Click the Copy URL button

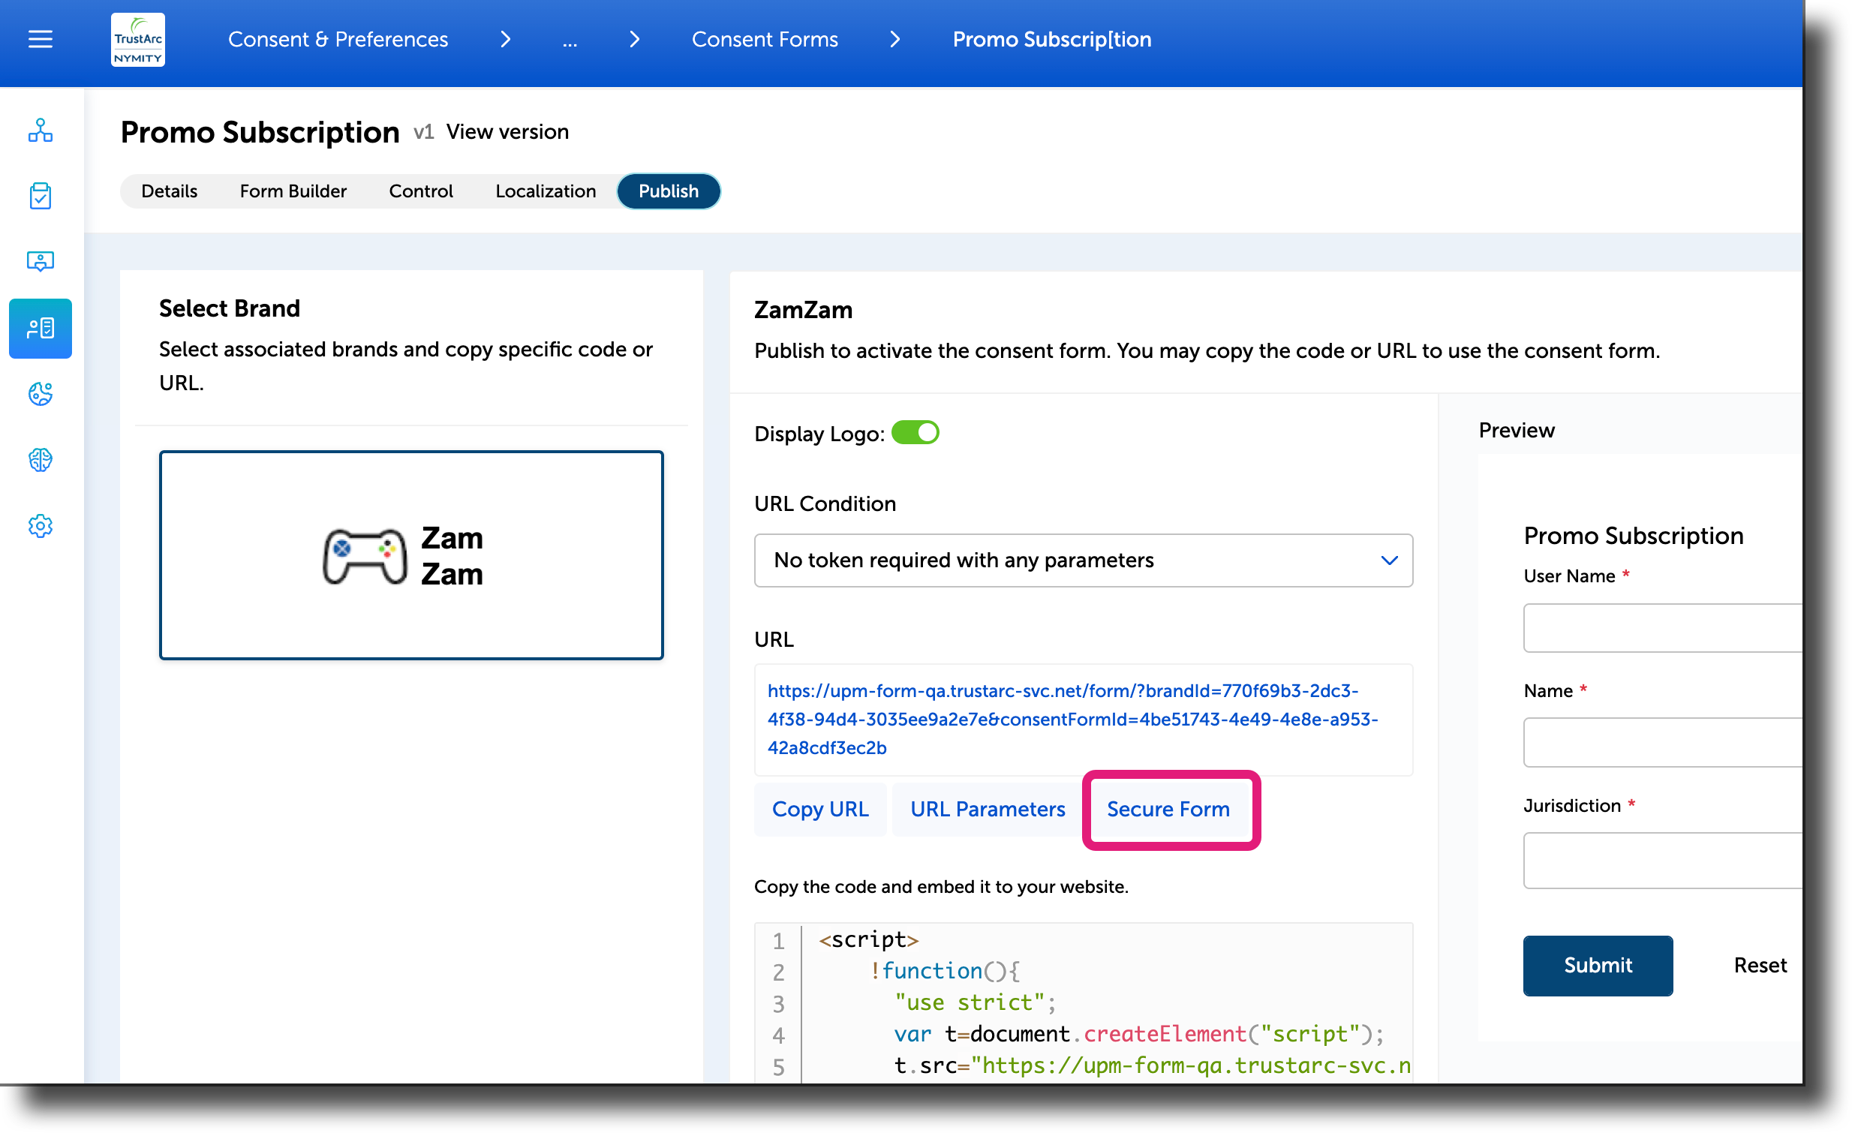pyautogui.click(x=820, y=809)
